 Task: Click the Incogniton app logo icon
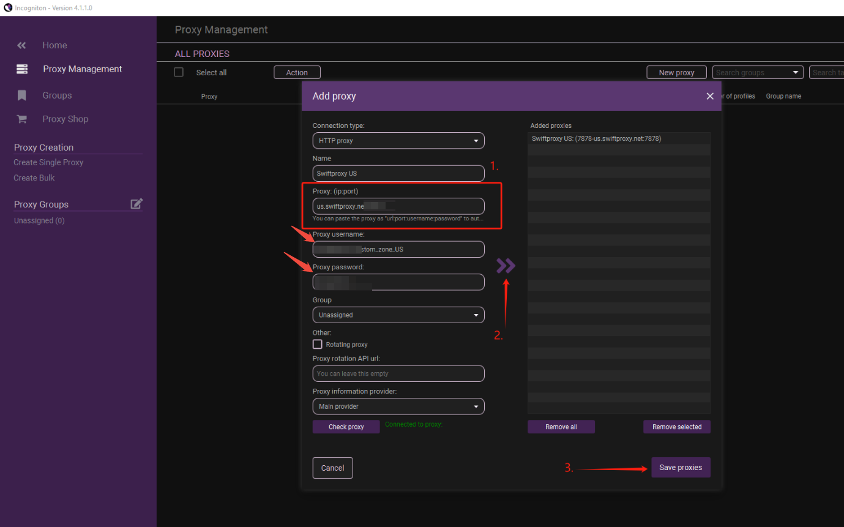pos(7,8)
